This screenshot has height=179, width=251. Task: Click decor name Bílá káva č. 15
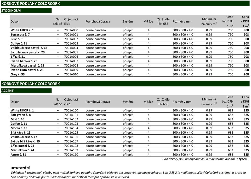tap(20, 133)
